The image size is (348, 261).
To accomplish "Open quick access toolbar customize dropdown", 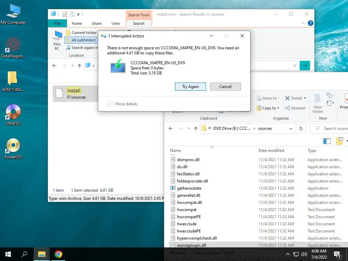I will coord(79,14).
